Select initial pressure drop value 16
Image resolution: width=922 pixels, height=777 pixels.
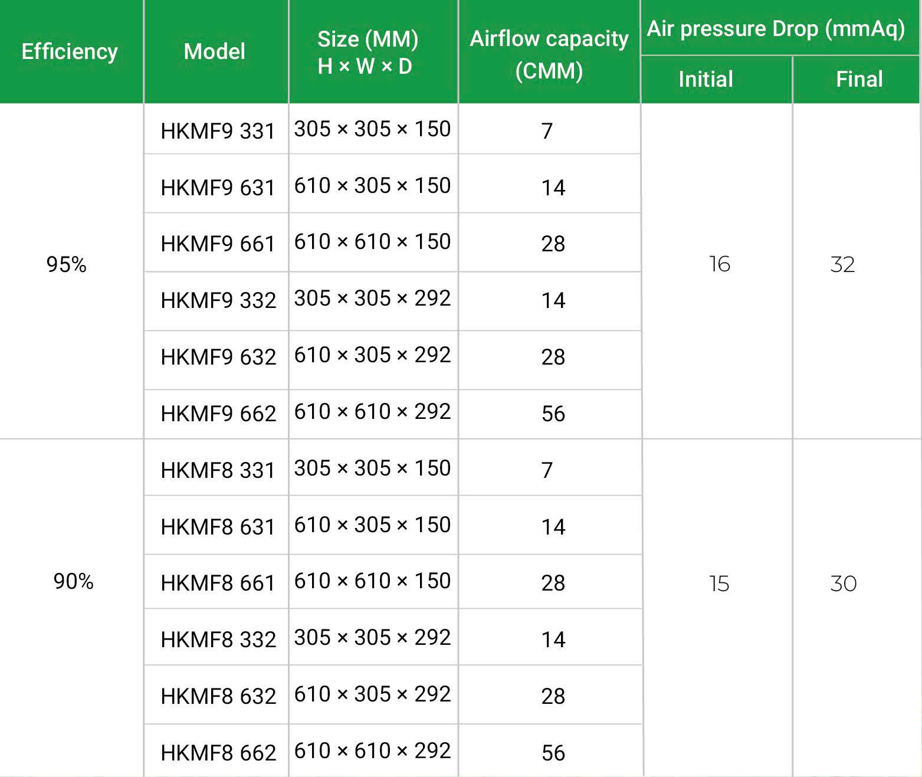click(719, 264)
